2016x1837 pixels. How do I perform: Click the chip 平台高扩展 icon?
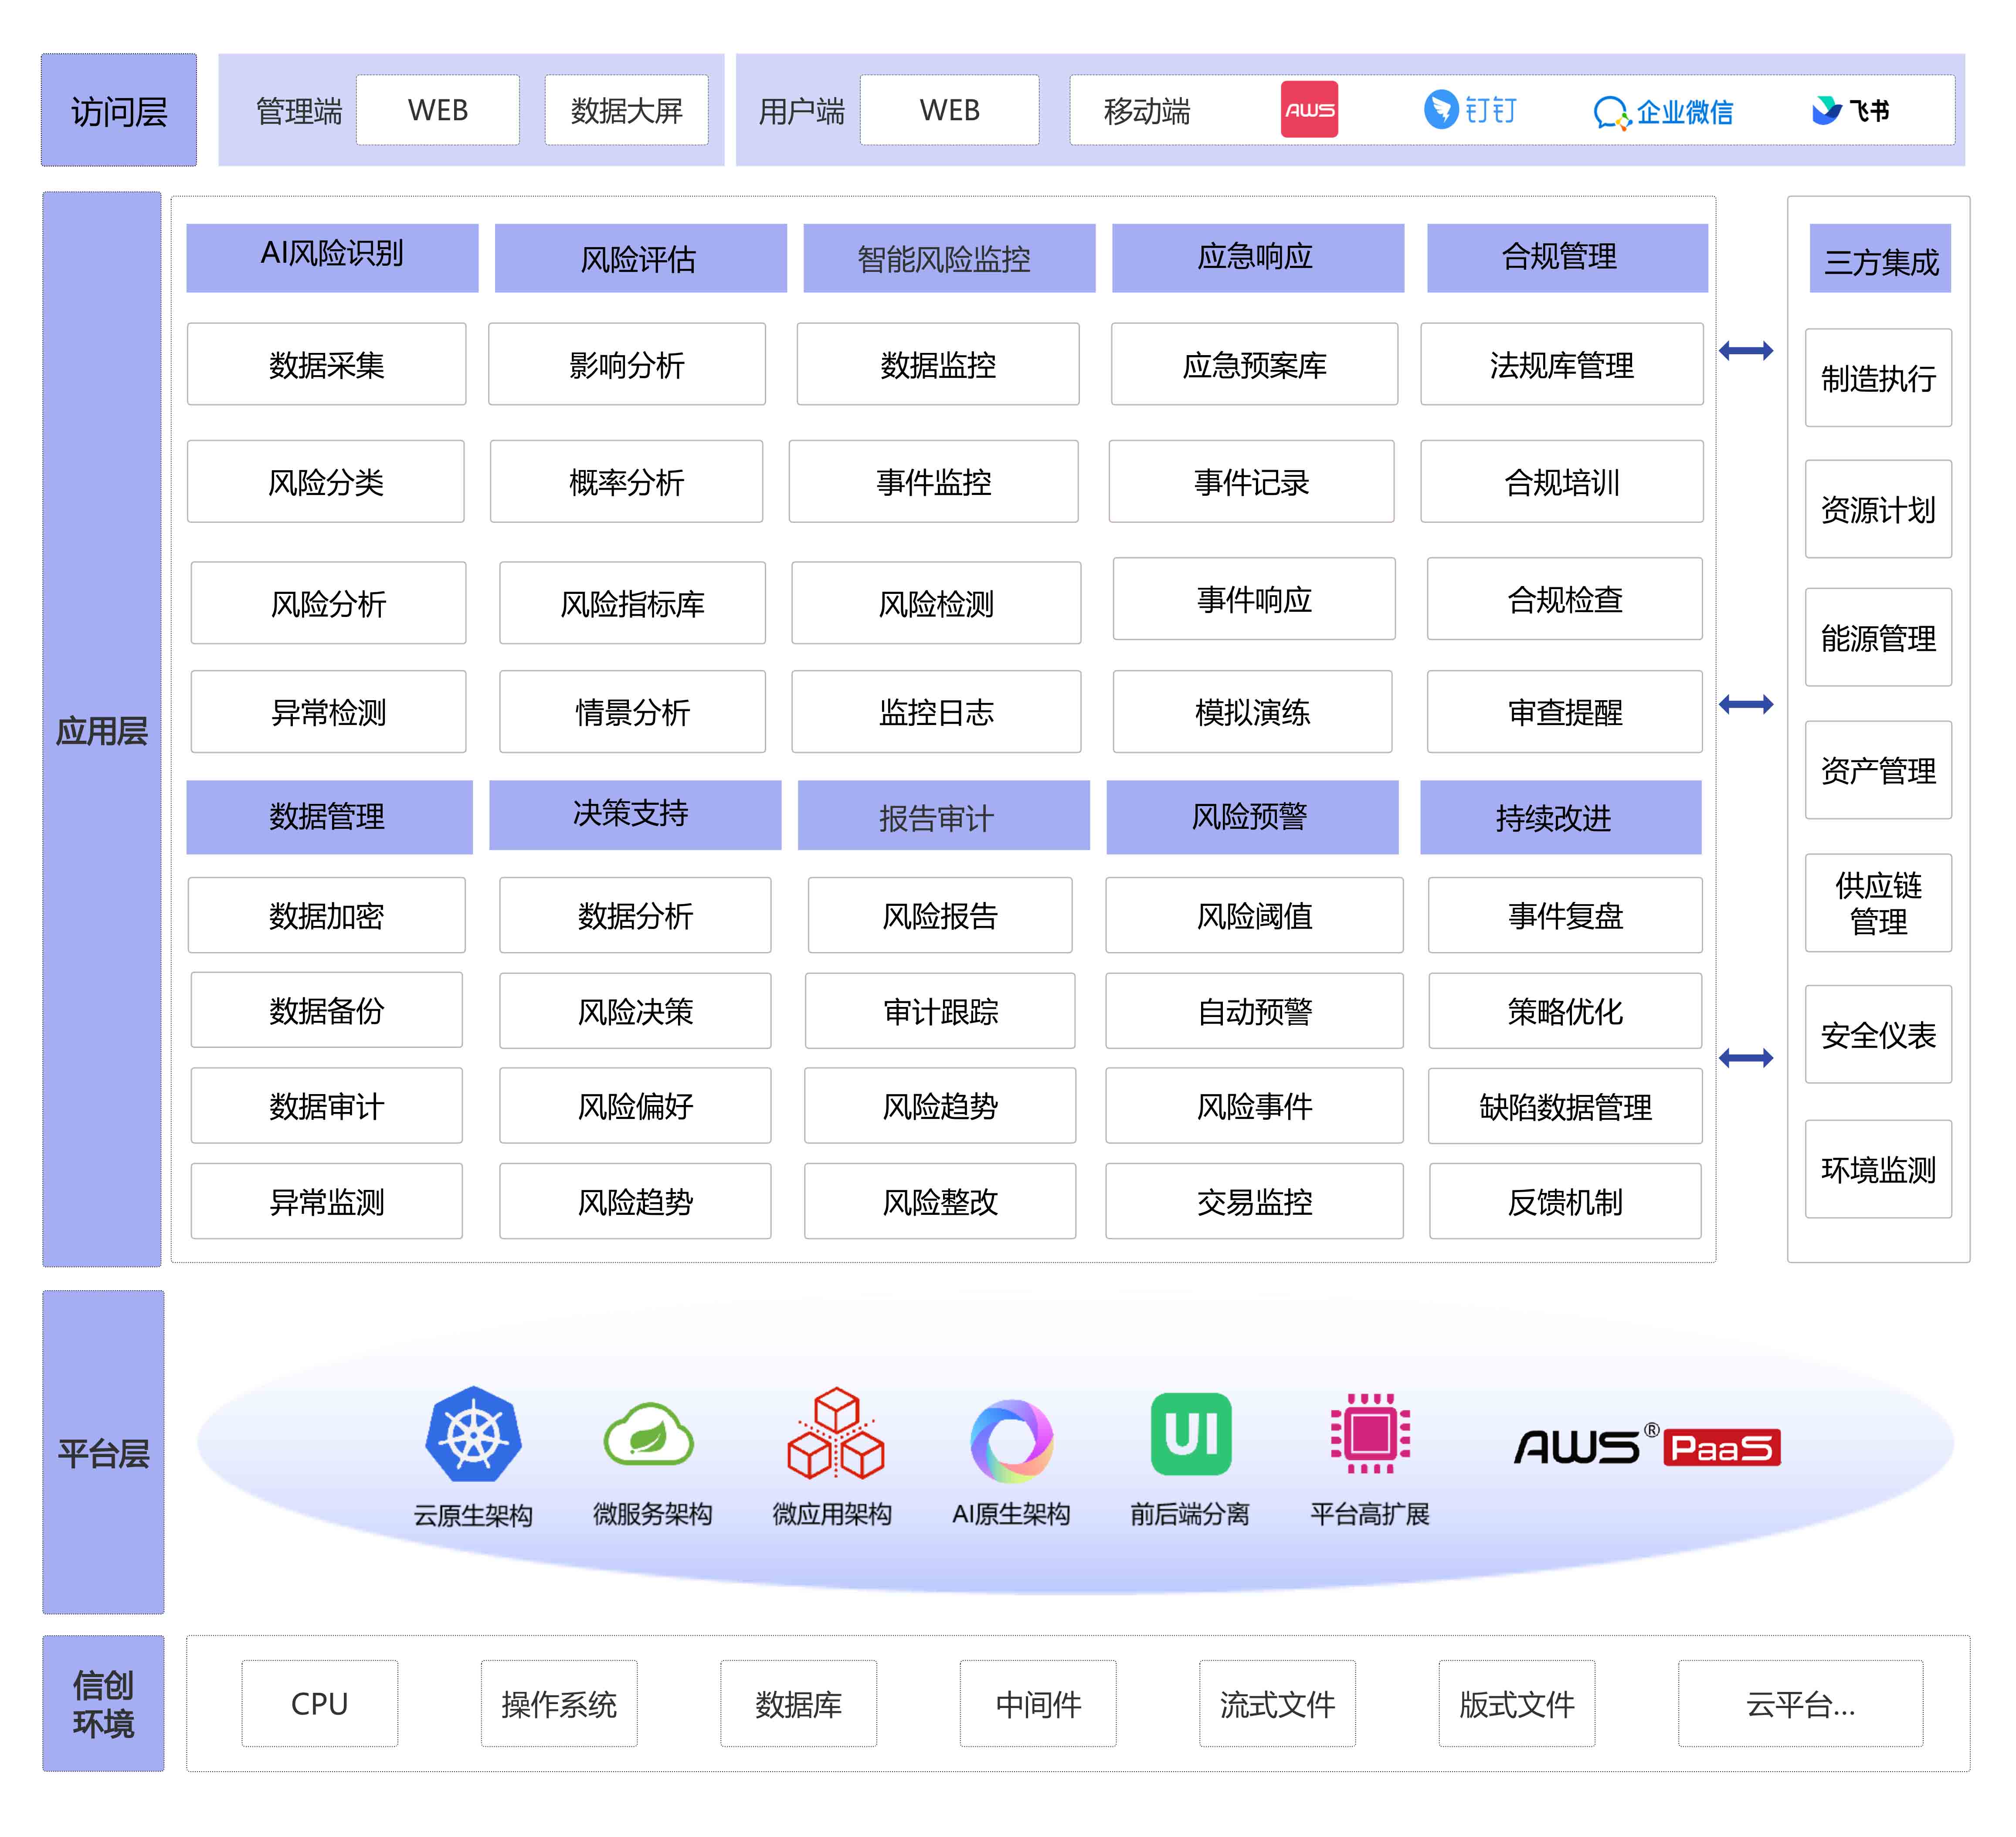pos(1370,1434)
